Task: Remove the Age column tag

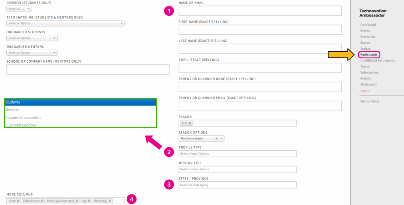Action: [89, 201]
